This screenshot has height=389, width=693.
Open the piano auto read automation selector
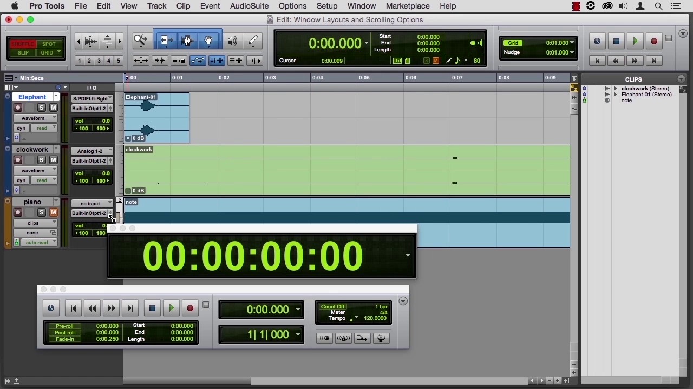pyautogui.click(x=39, y=243)
